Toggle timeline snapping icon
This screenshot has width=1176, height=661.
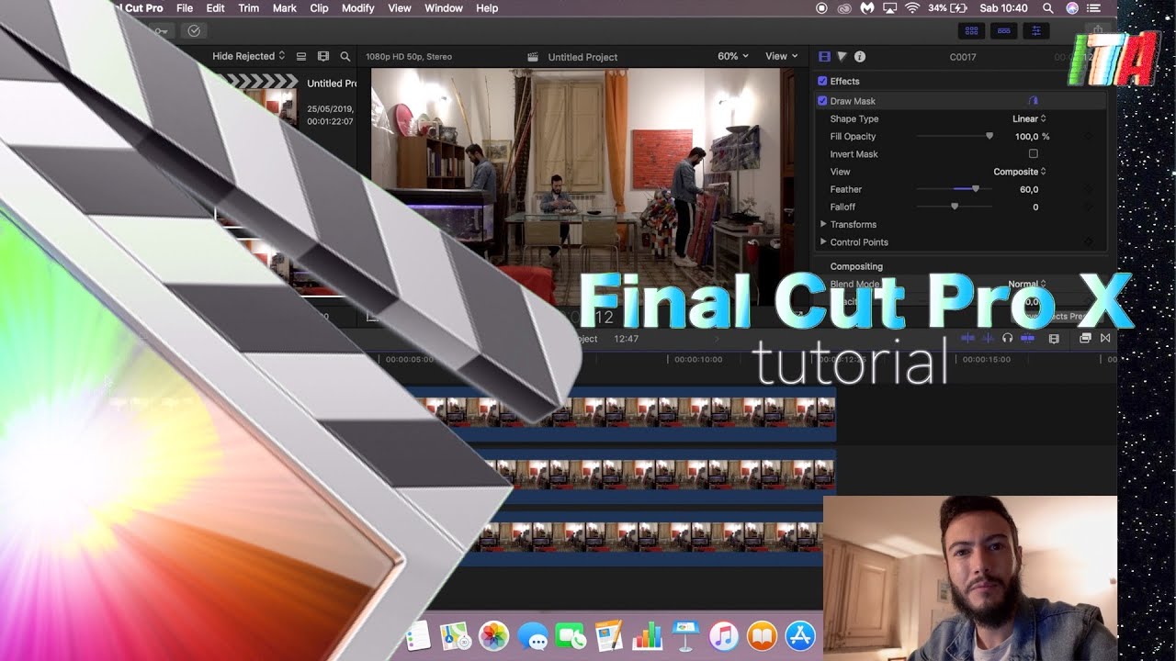click(1028, 338)
